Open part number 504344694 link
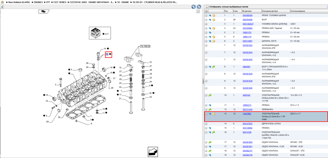This screenshot has width=328, height=158. click(x=247, y=28)
